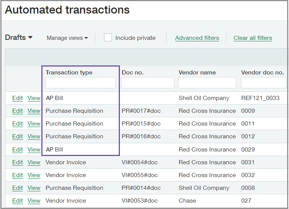Viewport: 289px width, 209px height.
Task: Select the vendor doc no. 0011 cell
Action: pos(248,124)
